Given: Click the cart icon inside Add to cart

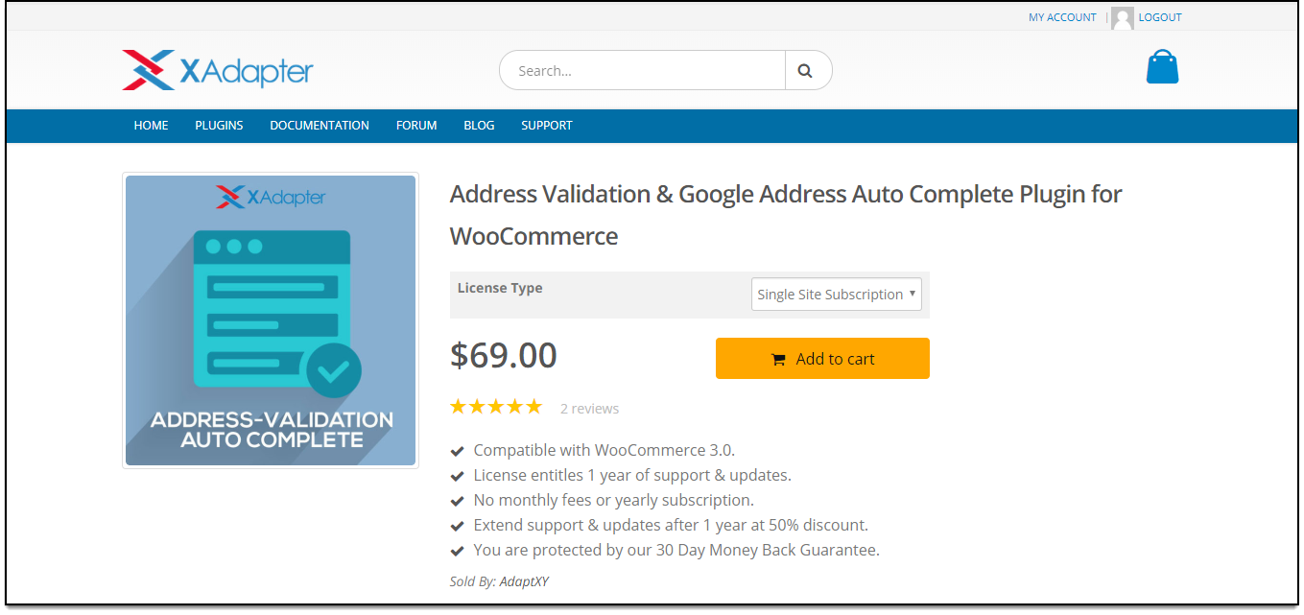Looking at the screenshot, I should (779, 358).
